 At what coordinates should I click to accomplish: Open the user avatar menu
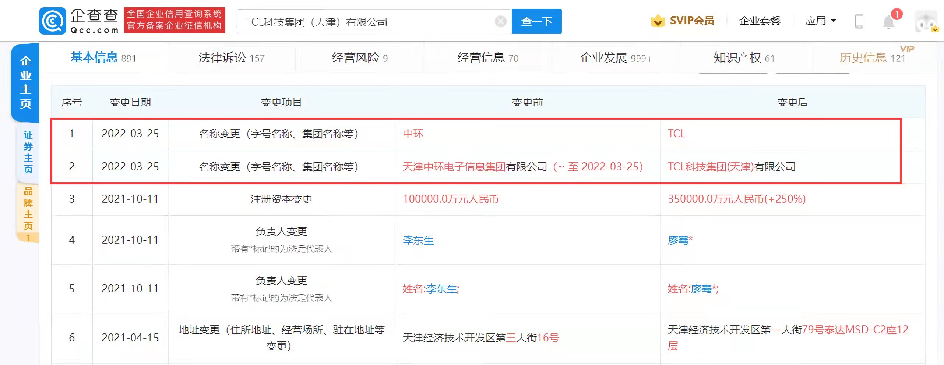926,21
